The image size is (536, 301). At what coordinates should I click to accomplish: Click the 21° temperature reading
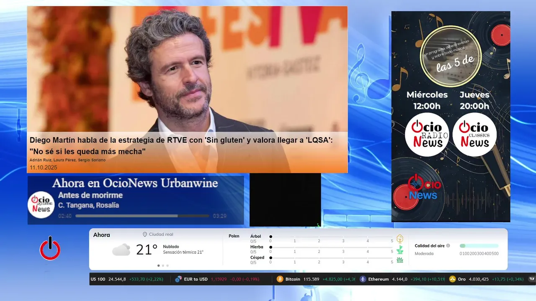[x=147, y=250]
